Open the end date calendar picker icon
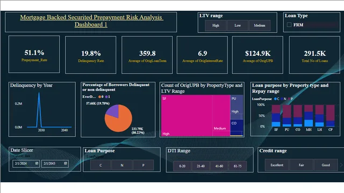This screenshot has height=193, width=344. pos(66,163)
